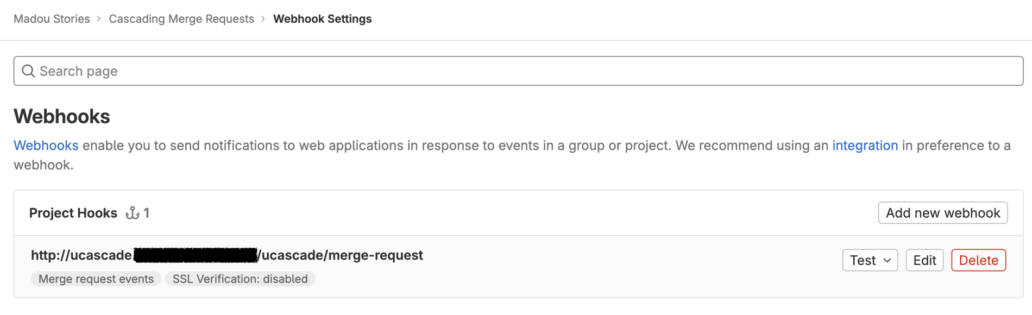Collapse the Test dropdown arrow

[x=888, y=260]
